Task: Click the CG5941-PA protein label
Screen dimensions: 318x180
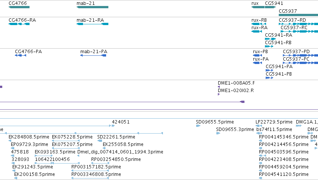Action: tap(279, 67)
